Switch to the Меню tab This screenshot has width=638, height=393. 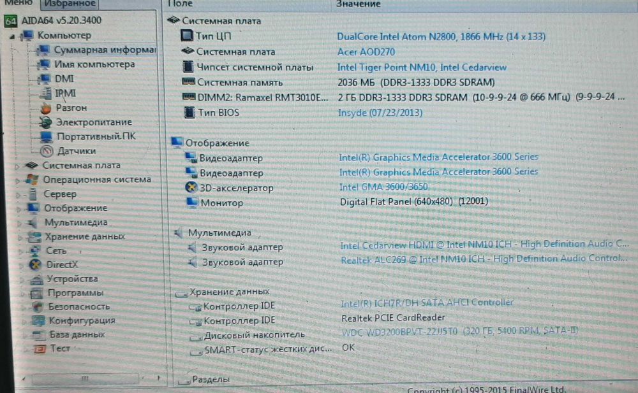(18, 3)
